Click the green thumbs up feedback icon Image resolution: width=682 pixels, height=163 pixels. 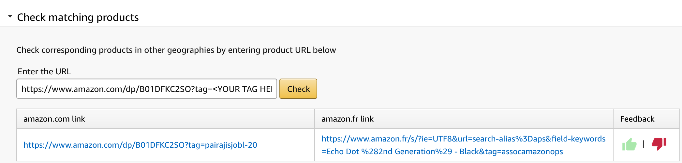pyautogui.click(x=629, y=144)
